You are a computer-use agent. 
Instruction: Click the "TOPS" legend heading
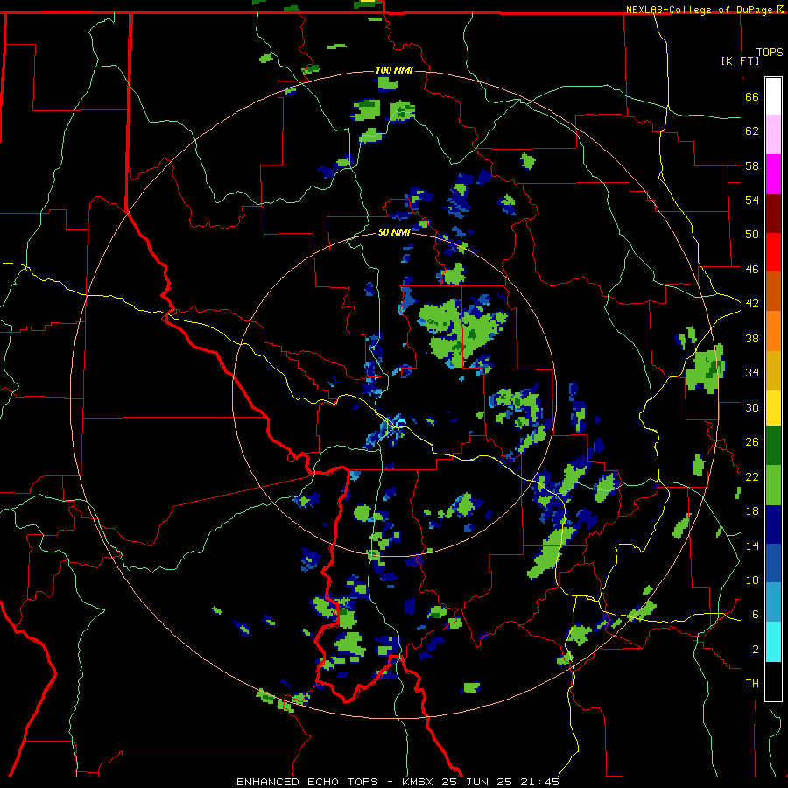[x=770, y=53]
